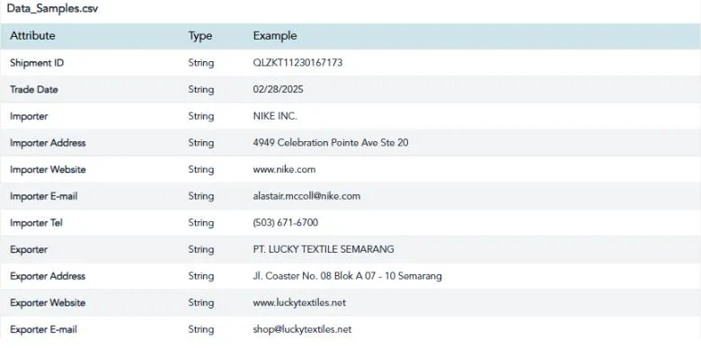The image size is (701, 348).
Task: Select the Type column header
Action: click(200, 36)
